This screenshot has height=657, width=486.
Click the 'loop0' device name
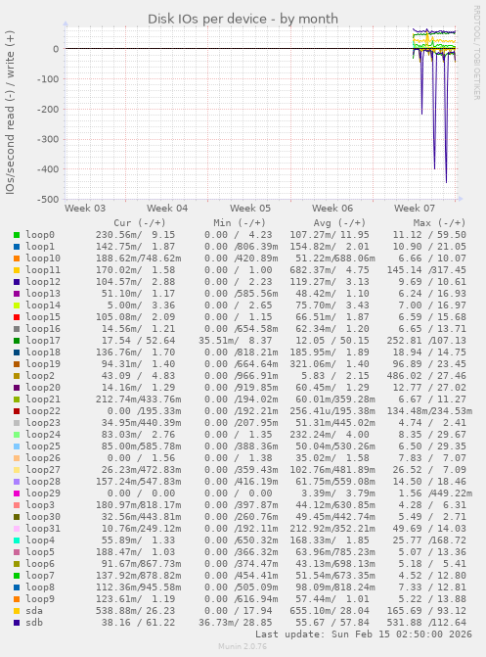[x=40, y=235]
